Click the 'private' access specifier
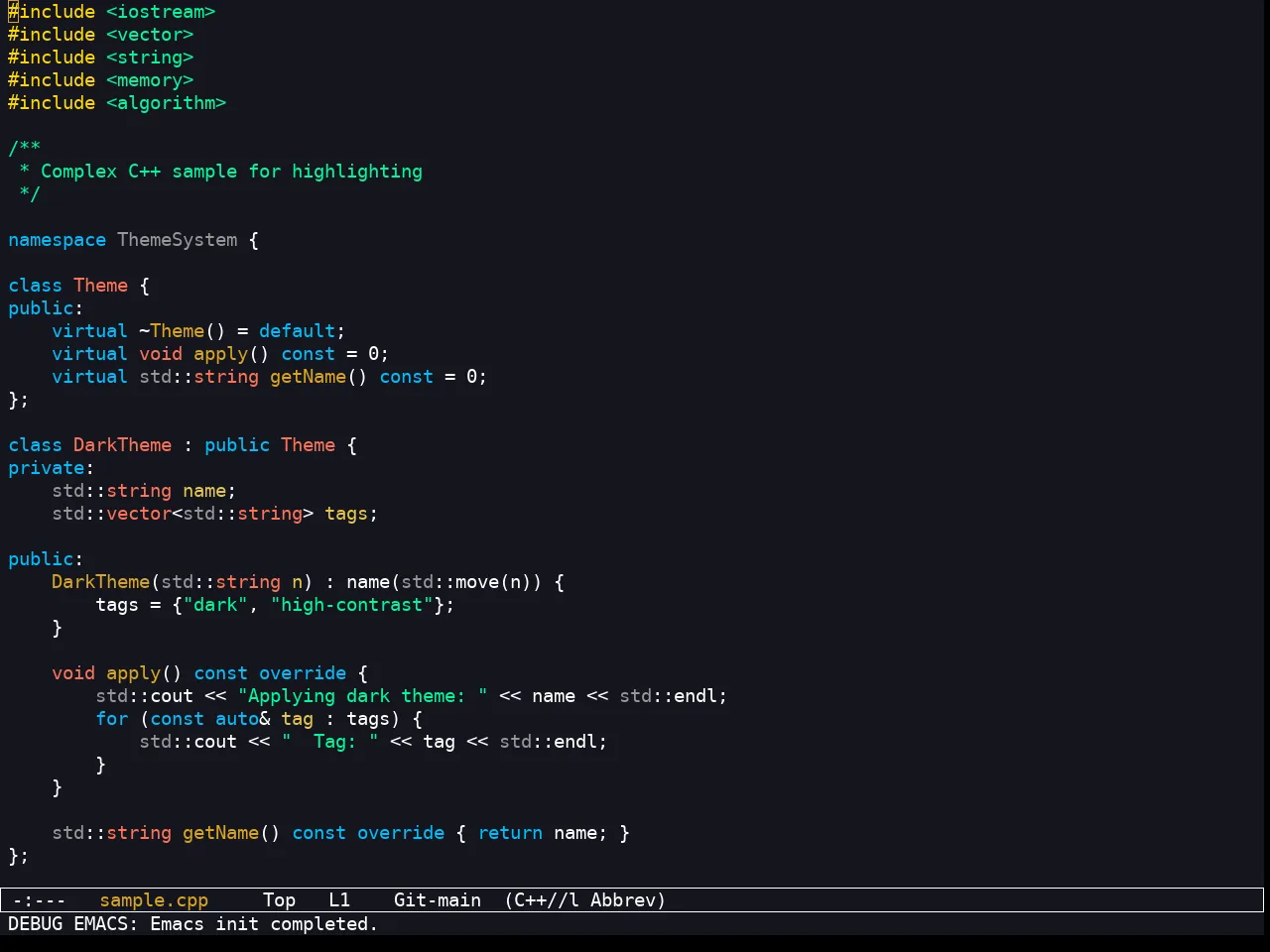The image size is (1270, 952). point(46,468)
